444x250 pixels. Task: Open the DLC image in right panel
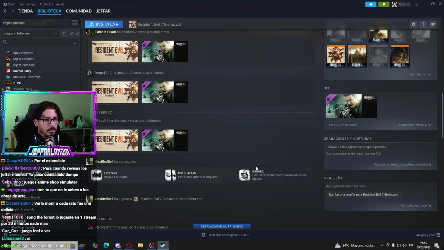click(x=351, y=106)
